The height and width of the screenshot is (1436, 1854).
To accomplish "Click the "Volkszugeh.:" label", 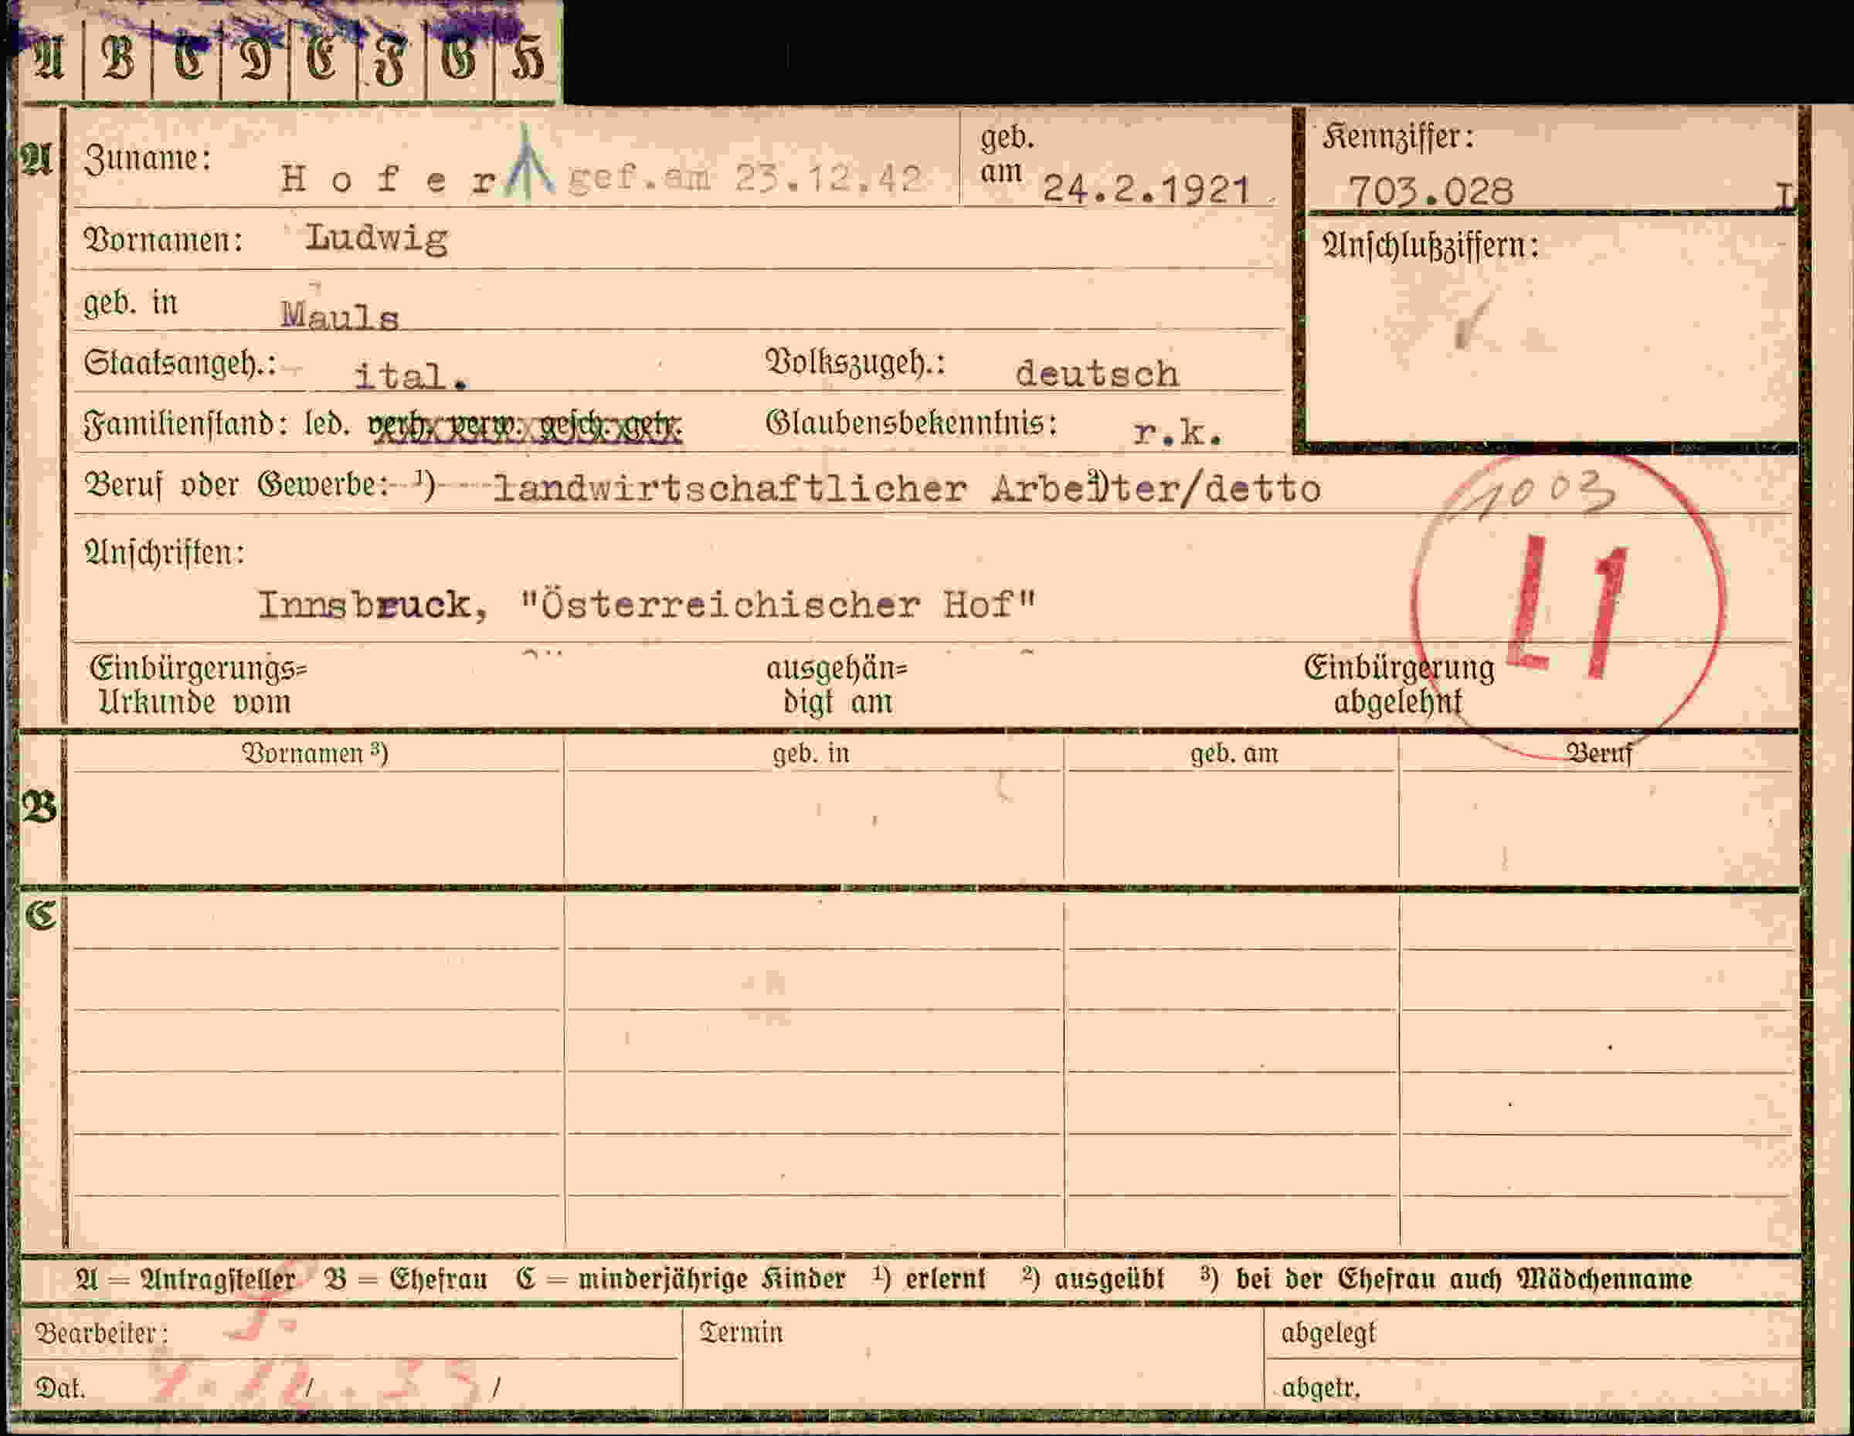I will (856, 362).
